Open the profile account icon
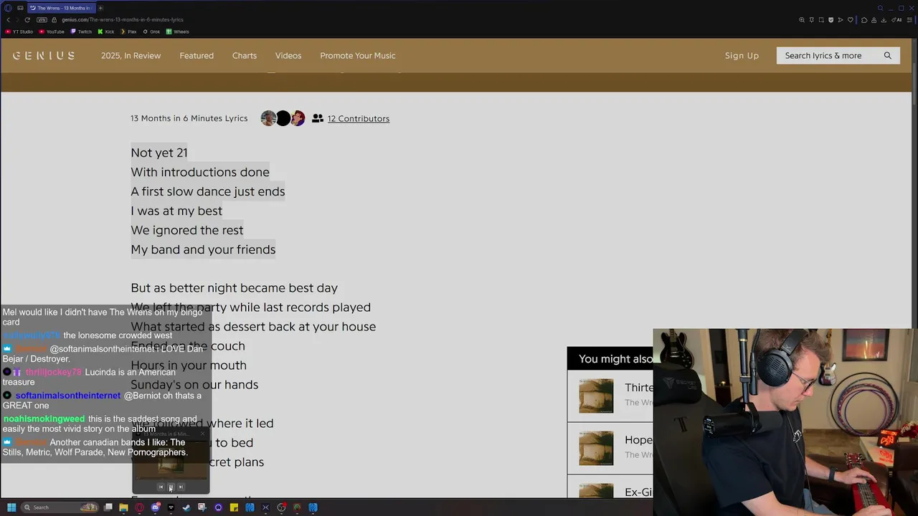The width and height of the screenshot is (918, 516). point(874,20)
